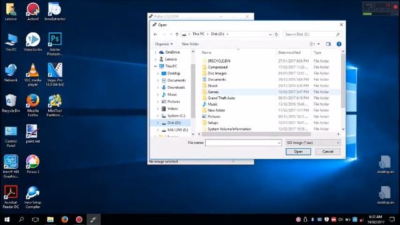Open ISO Image file type dropdown
Image resolution: width=400 pixels, height=225 pixels.
[x=313, y=142]
